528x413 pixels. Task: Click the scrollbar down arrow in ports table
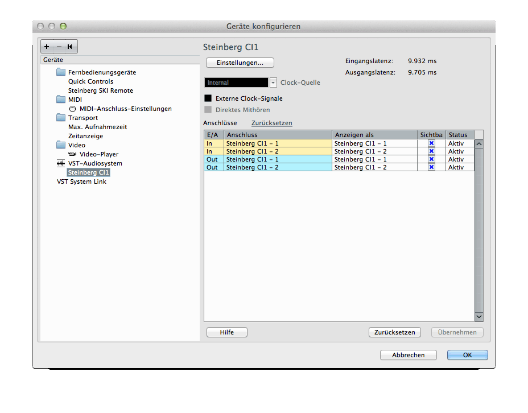479,317
